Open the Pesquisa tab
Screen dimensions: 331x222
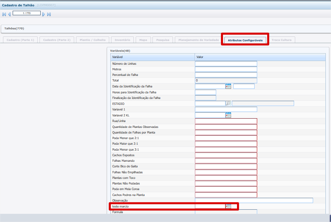(163, 40)
